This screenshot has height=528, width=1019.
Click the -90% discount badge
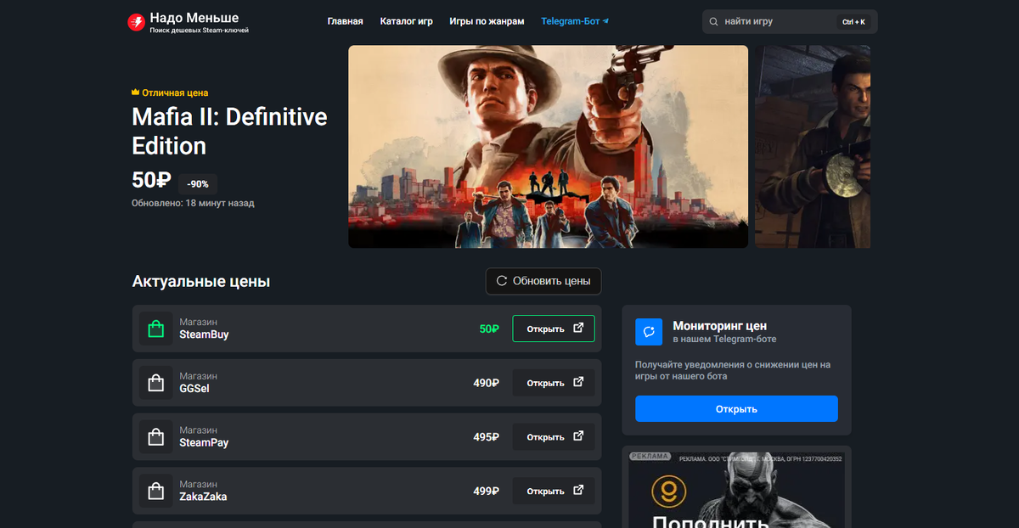pos(198,183)
